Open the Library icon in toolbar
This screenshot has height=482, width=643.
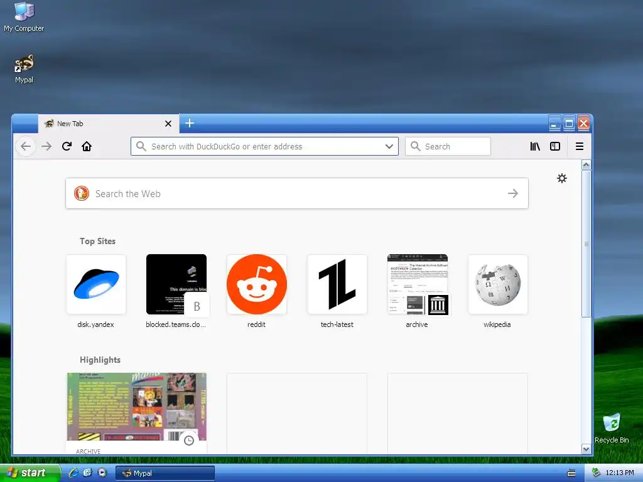tap(535, 146)
